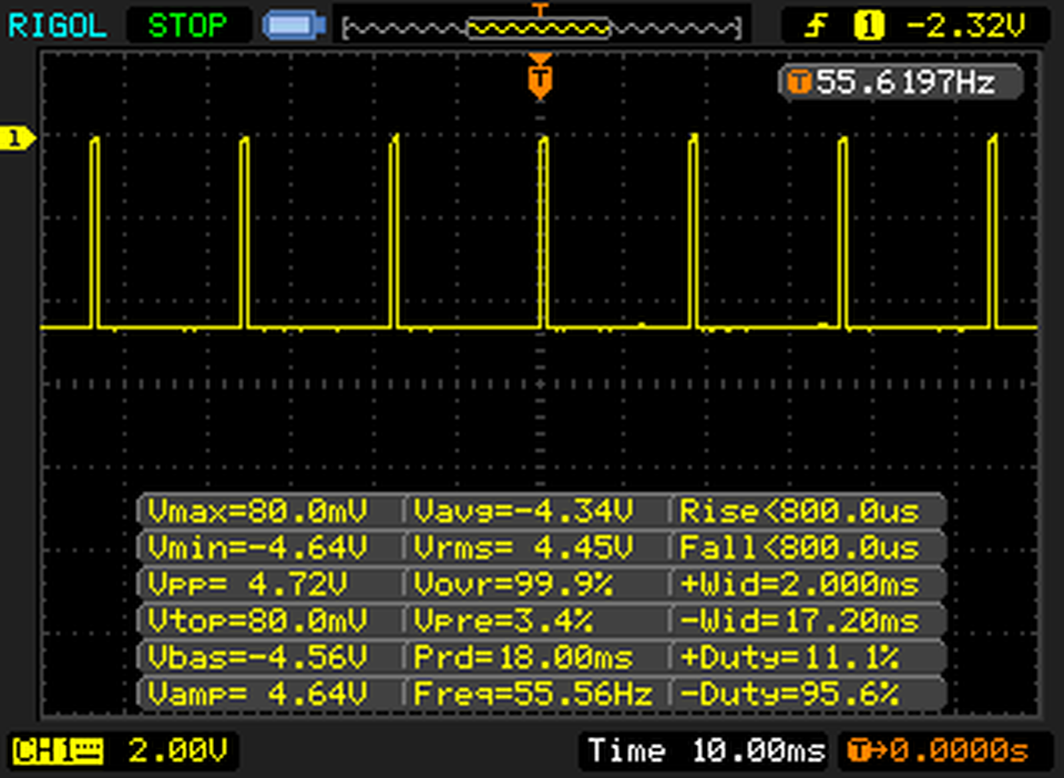1064x778 pixels.
Task: Click the 55.6197Hz frequency counter readout
Action: [x=902, y=82]
